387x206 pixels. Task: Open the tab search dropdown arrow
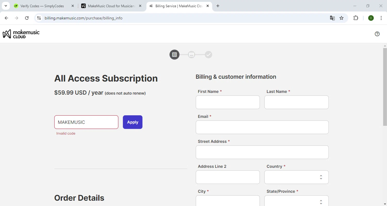[6, 6]
